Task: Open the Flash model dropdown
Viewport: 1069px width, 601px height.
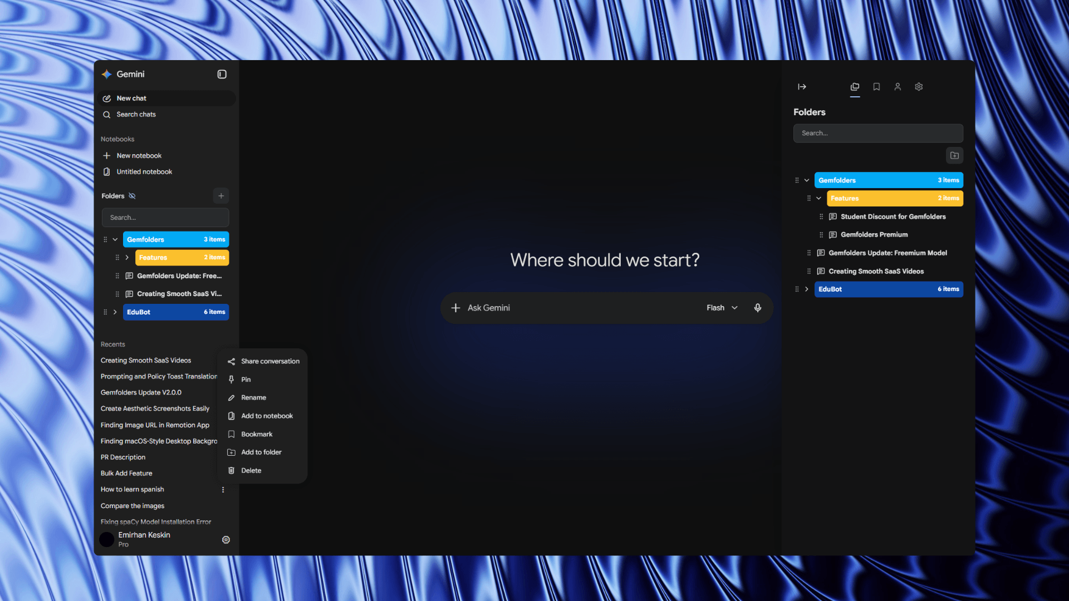Action: pyautogui.click(x=722, y=308)
